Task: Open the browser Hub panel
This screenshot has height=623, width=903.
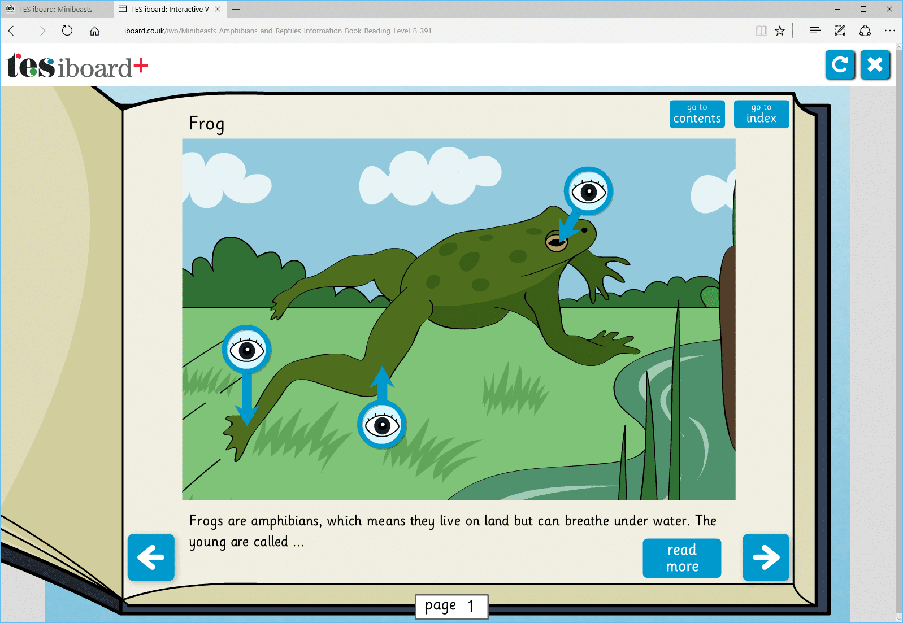Action: click(x=815, y=31)
